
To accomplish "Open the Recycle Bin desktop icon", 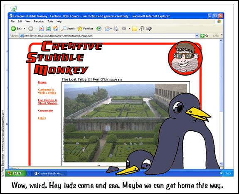I will pyautogui.click(x=14, y=9).
